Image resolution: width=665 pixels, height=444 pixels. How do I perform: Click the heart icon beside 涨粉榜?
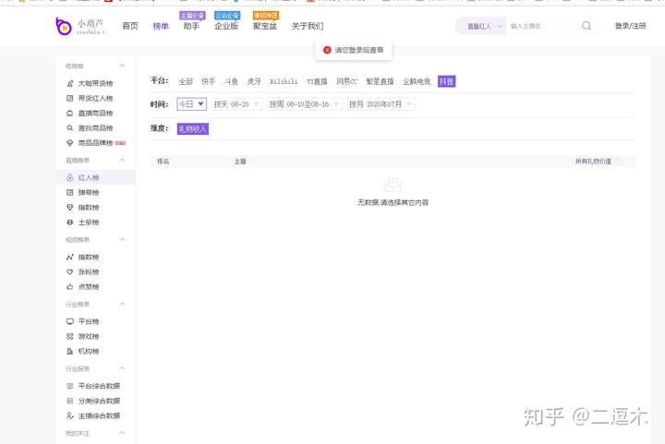pos(70,271)
